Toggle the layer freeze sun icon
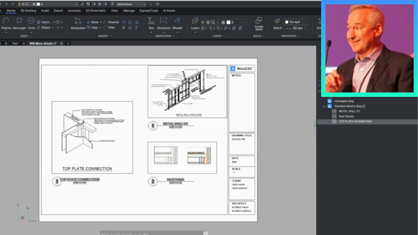 tap(208, 22)
